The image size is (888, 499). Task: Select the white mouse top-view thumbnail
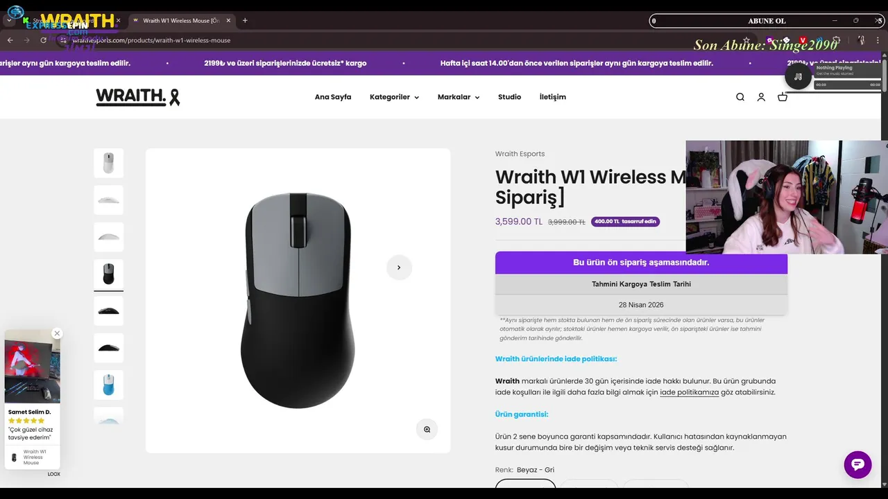(108, 163)
